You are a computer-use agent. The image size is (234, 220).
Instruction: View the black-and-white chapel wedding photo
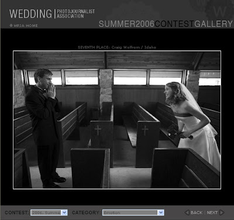point(117,120)
